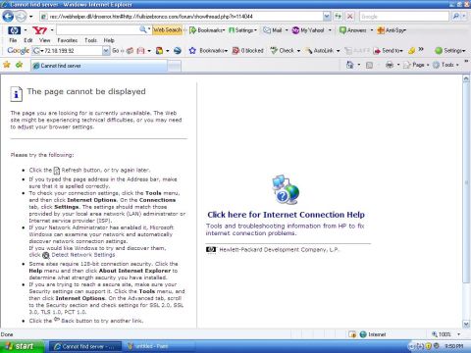Click the Google toolbar globe icon

coord(178,51)
